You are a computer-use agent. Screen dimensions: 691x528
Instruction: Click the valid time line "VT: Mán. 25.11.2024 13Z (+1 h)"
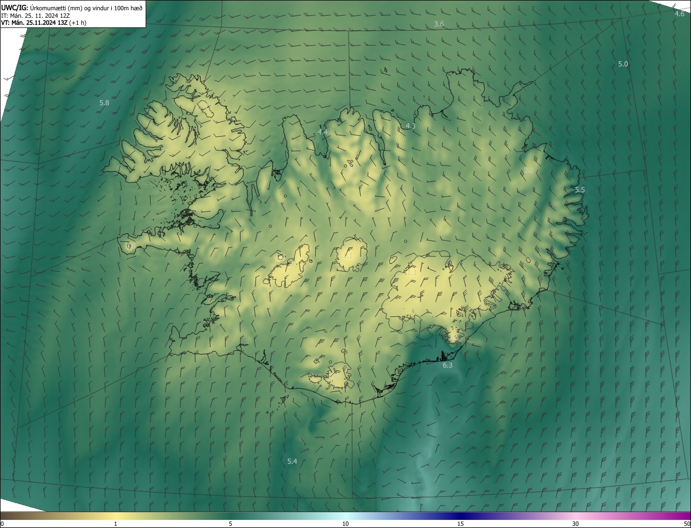(44, 23)
